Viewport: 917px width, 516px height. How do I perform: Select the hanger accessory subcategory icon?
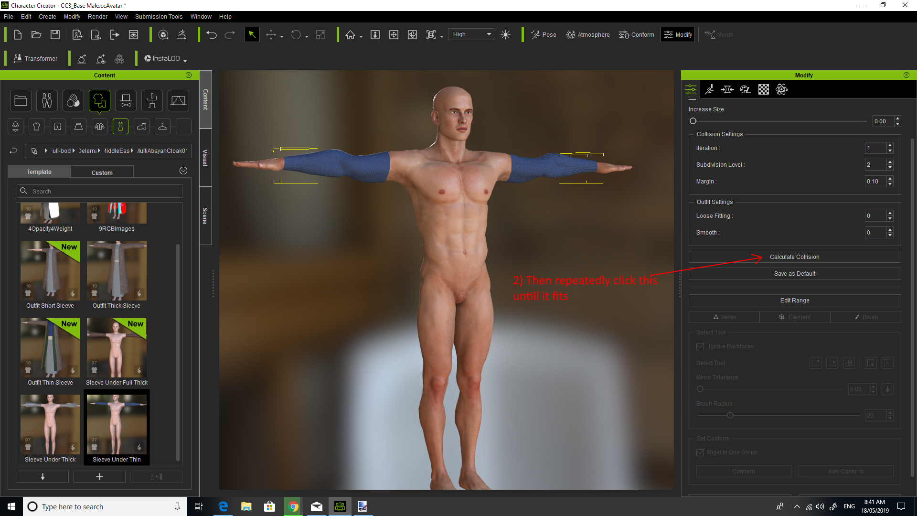pyautogui.click(x=163, y=127)
